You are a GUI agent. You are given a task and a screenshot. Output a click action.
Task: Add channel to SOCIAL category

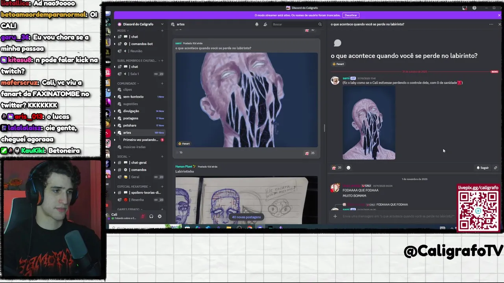coord(162,156)
